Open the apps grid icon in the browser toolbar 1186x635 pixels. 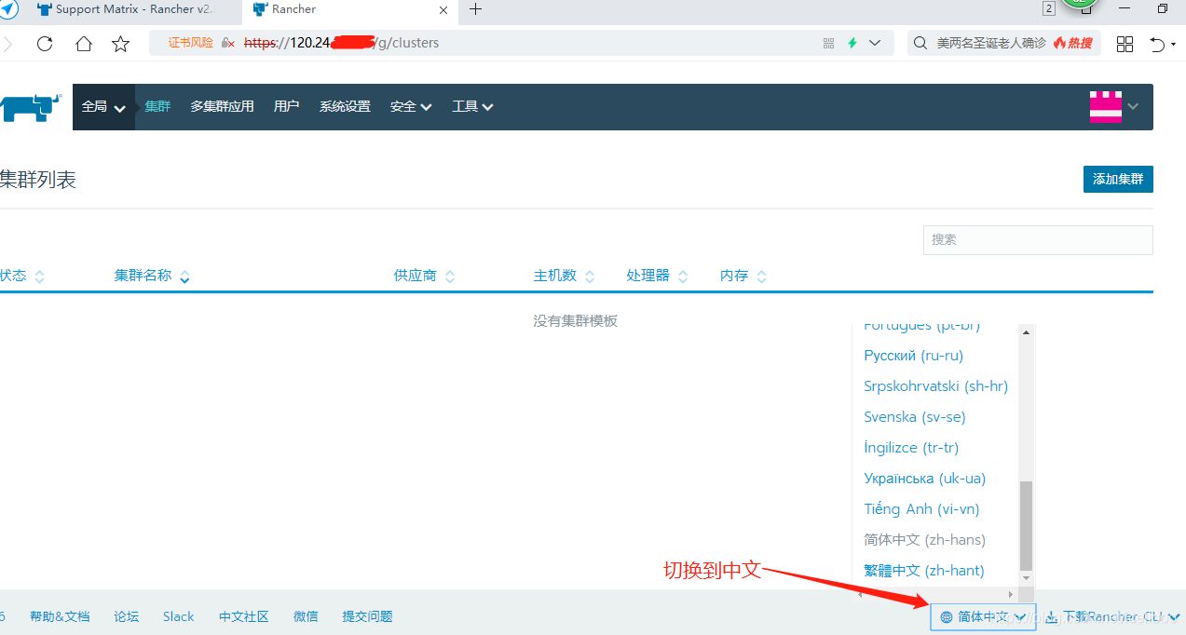[1125, 43]
